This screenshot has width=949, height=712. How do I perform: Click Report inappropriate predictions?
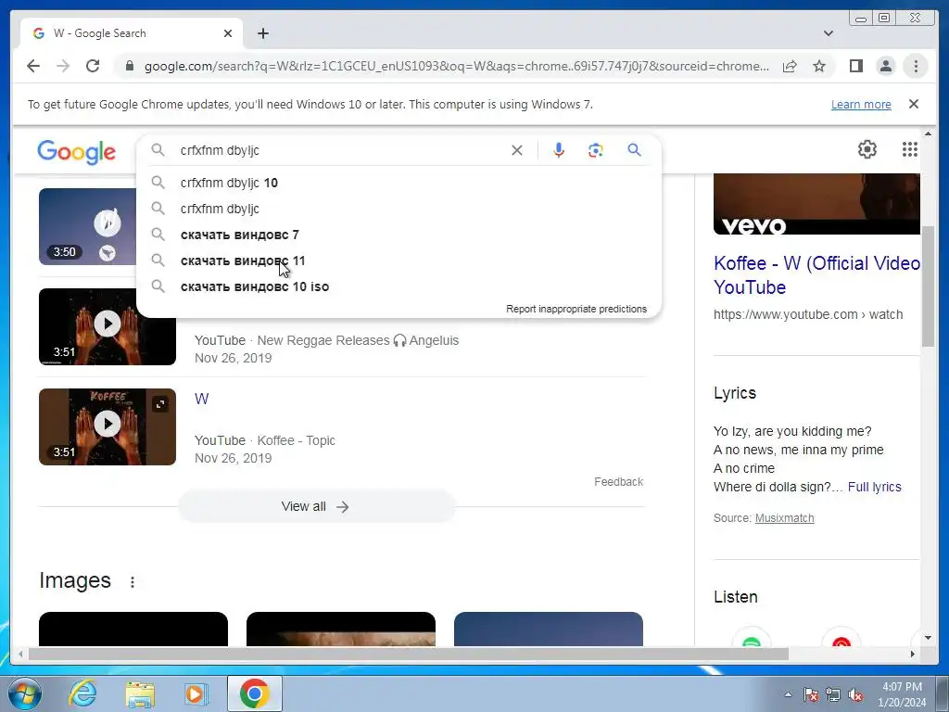click(576, 309)
